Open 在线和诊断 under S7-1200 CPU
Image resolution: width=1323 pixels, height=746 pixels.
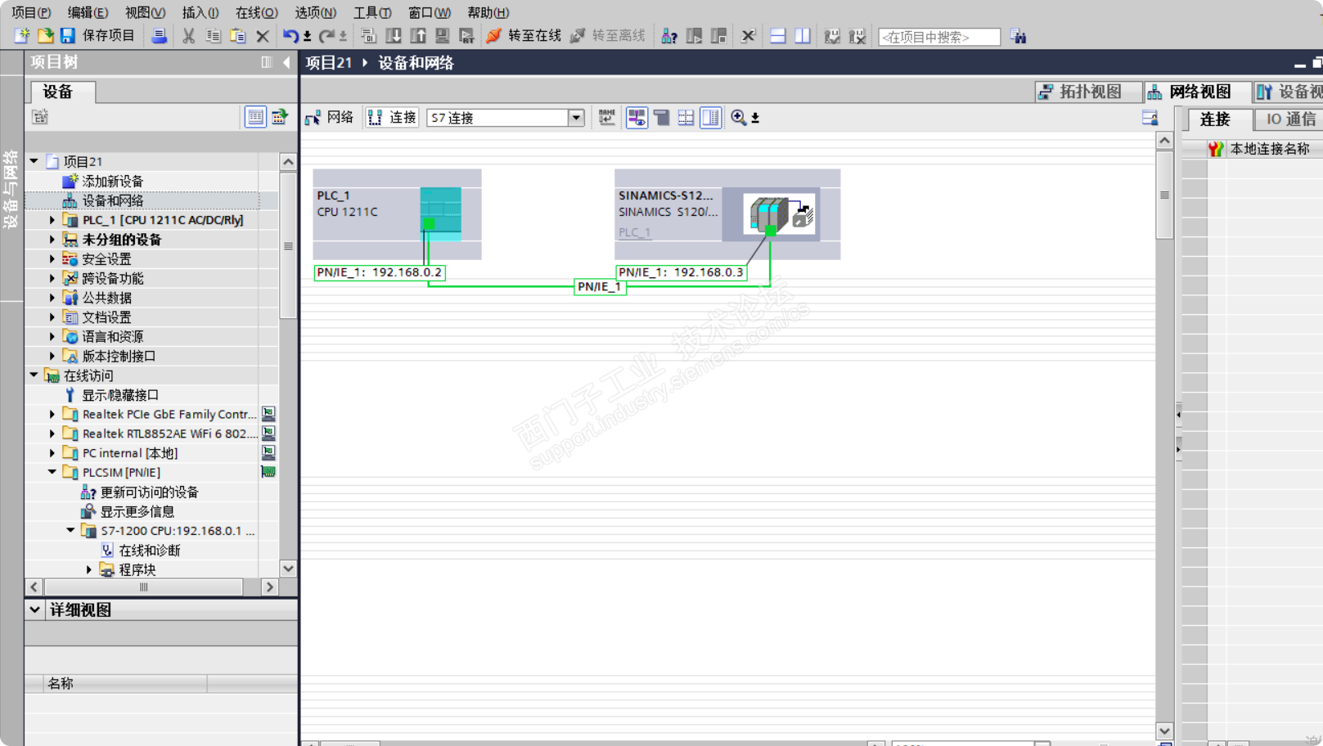149,551
